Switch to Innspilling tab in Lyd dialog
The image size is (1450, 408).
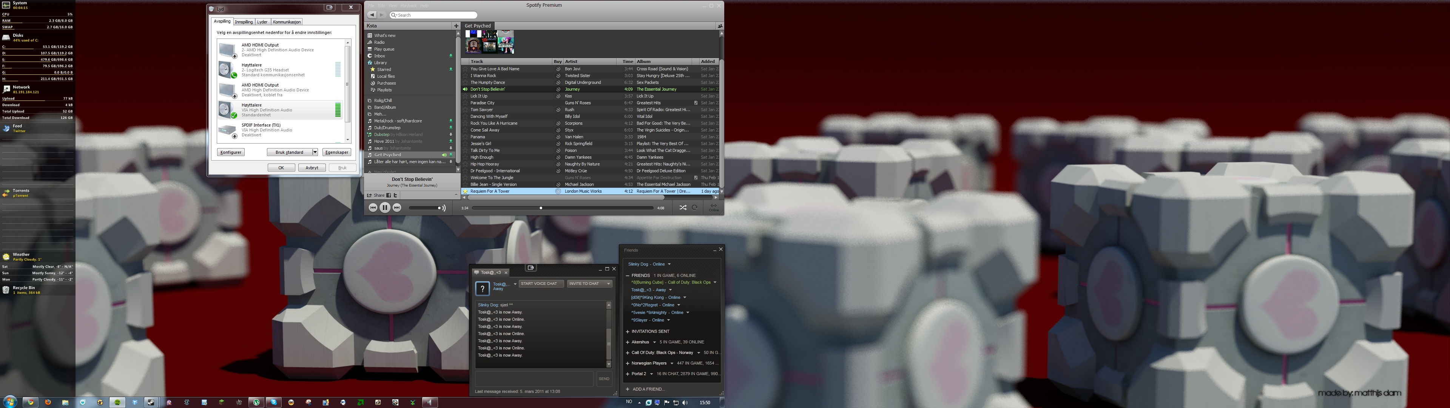244,22
